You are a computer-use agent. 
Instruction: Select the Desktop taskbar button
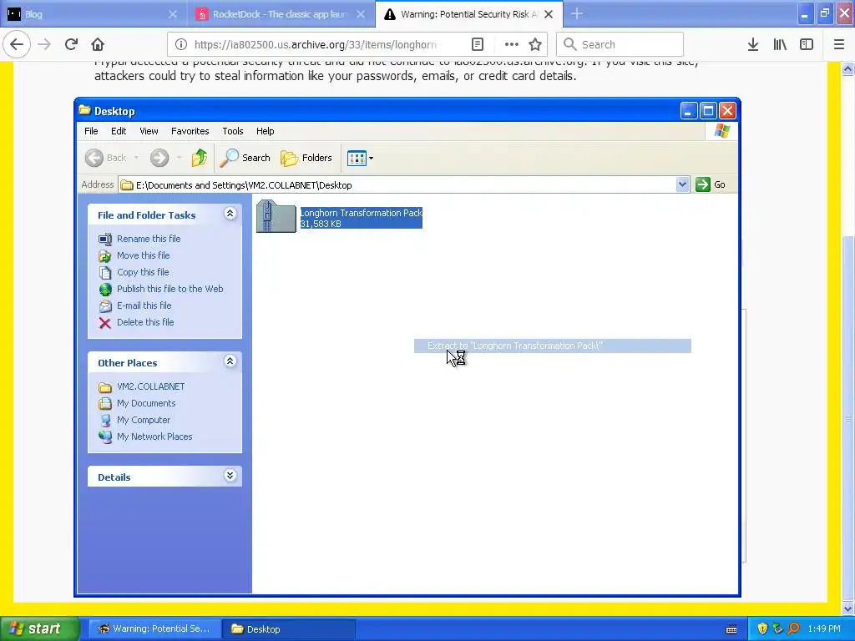point(289,629)
